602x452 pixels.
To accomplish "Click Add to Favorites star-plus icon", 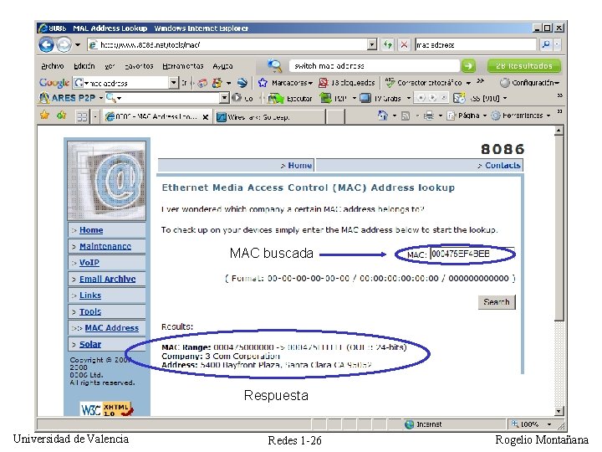I will coord(61,115).
